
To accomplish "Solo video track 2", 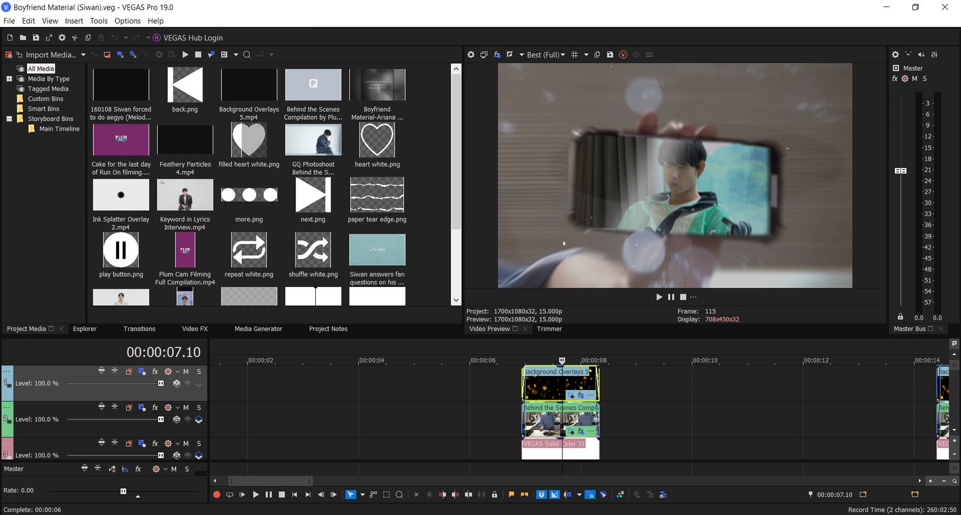I will (199, 407).
